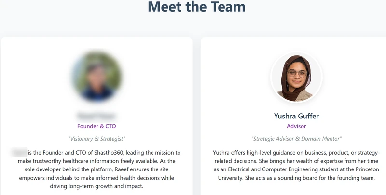
Task: Click the word Shastho360 in founder bio
Action: pos(109,153)
